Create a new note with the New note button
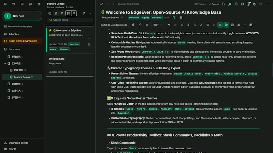 point(22,16)
